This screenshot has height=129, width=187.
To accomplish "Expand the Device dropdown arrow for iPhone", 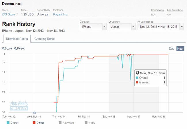I will pyautogui.click(x=104, y=27).
